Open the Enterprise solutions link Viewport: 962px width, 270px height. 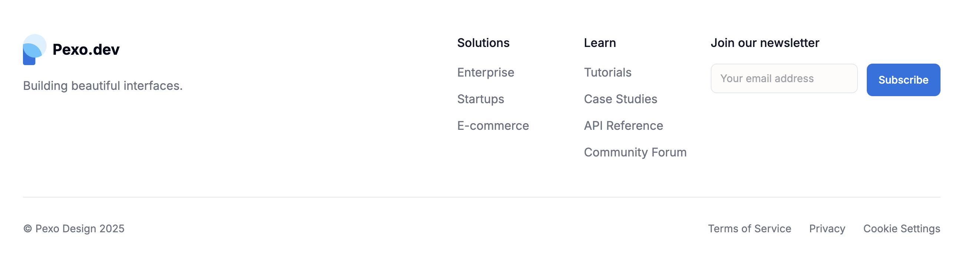(x=485, y=72)
